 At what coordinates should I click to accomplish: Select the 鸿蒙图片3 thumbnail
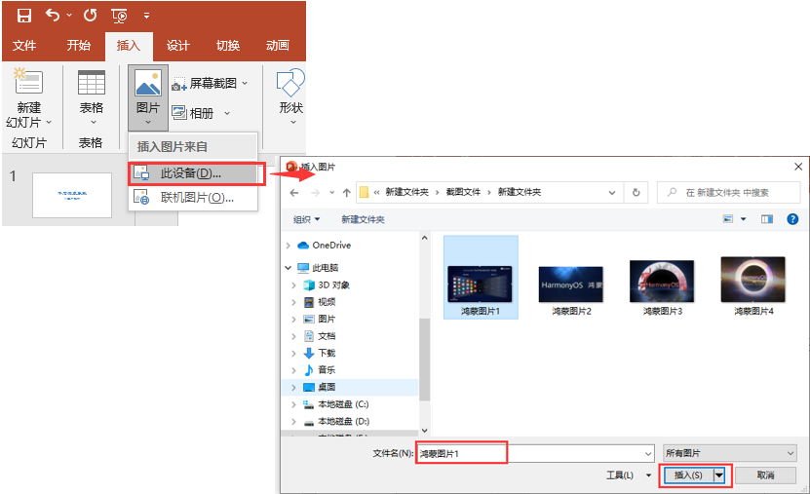[661, 285]
